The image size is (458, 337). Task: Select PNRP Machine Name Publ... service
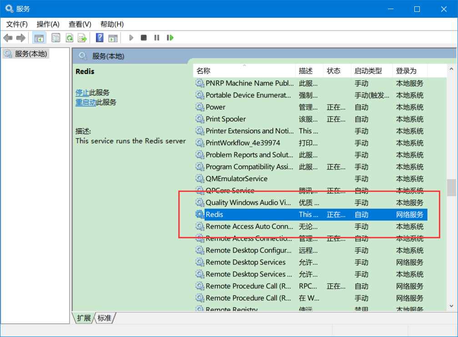pos(311,83)
